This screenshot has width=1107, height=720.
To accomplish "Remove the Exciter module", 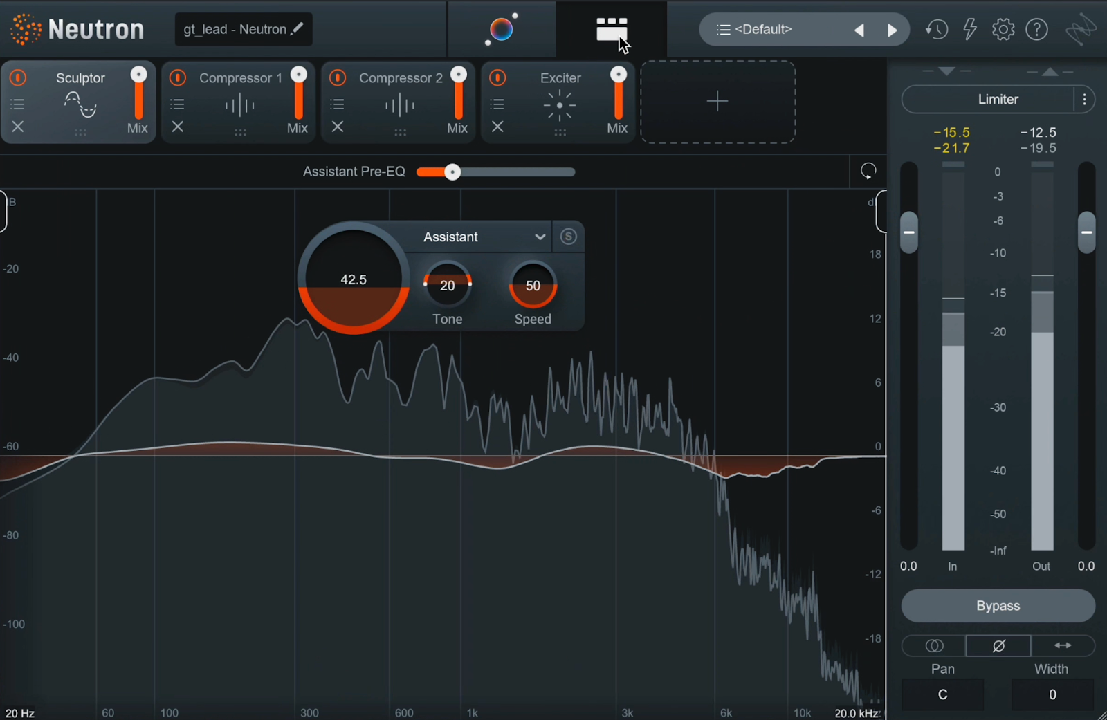I will [497, 127].
